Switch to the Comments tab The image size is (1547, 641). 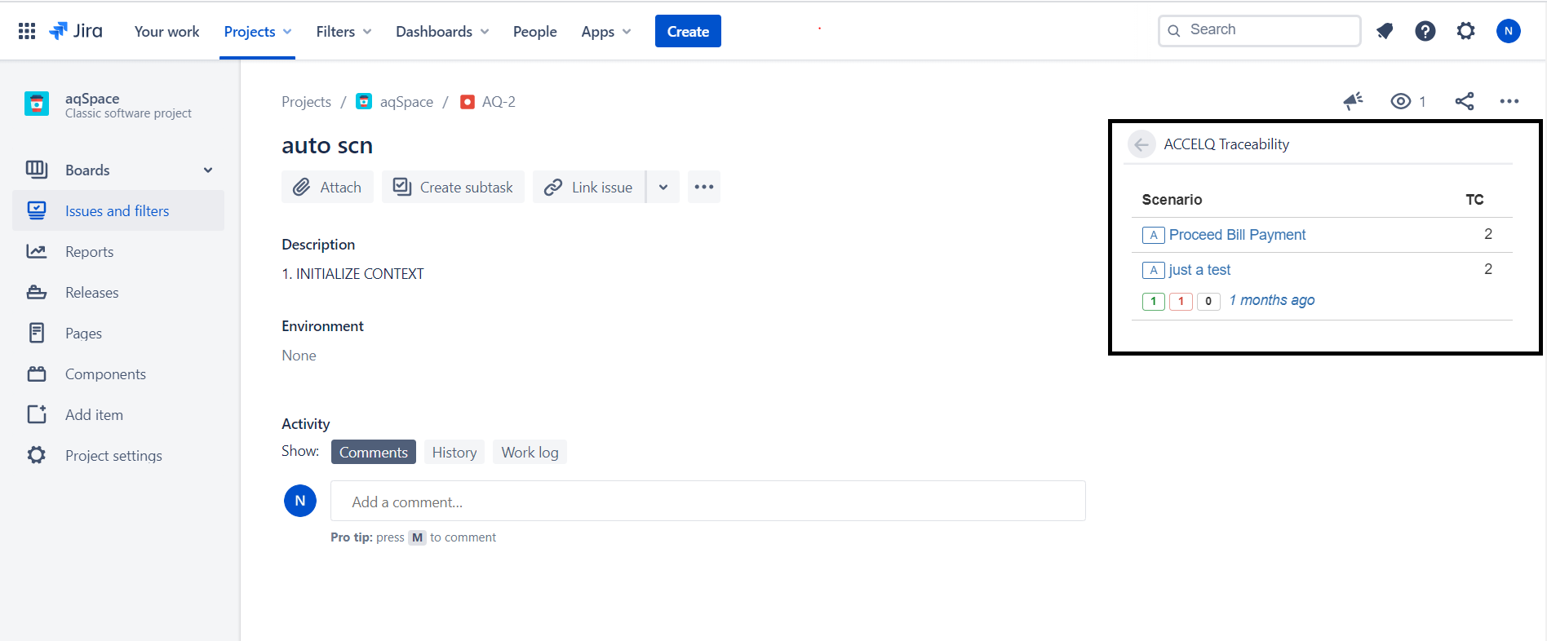point(374,452)
